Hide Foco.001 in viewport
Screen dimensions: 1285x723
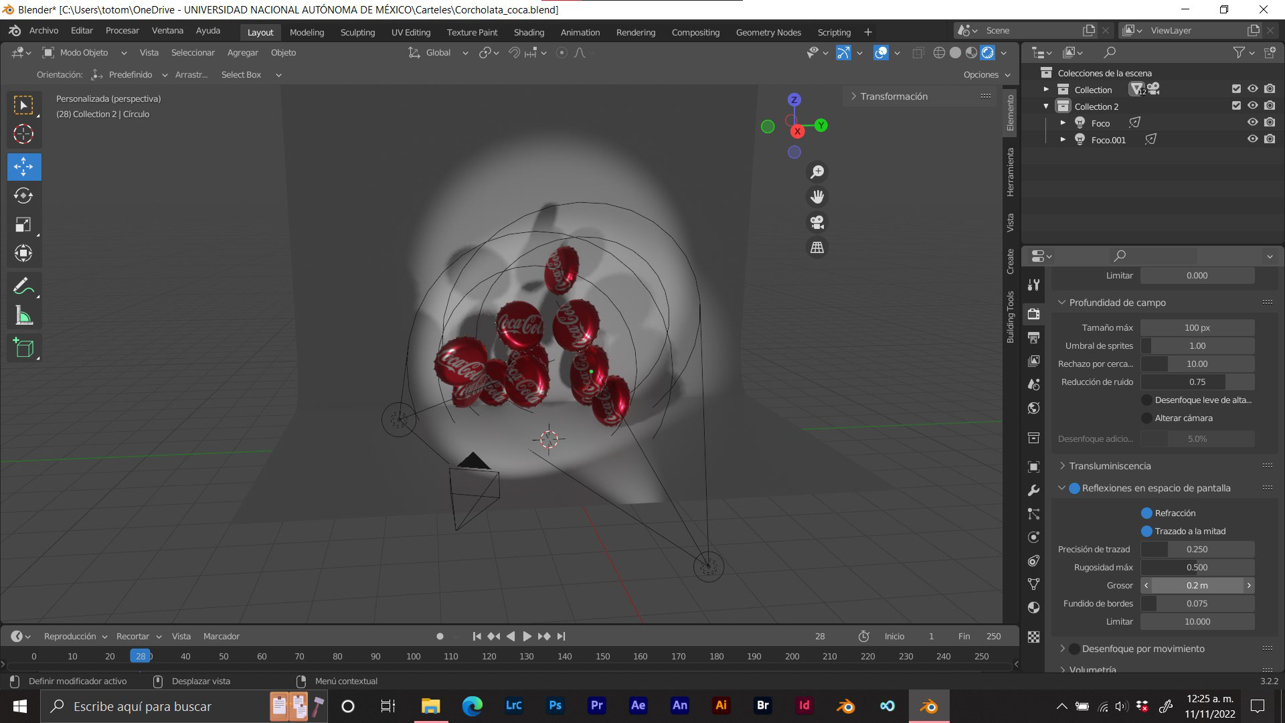1252,139
